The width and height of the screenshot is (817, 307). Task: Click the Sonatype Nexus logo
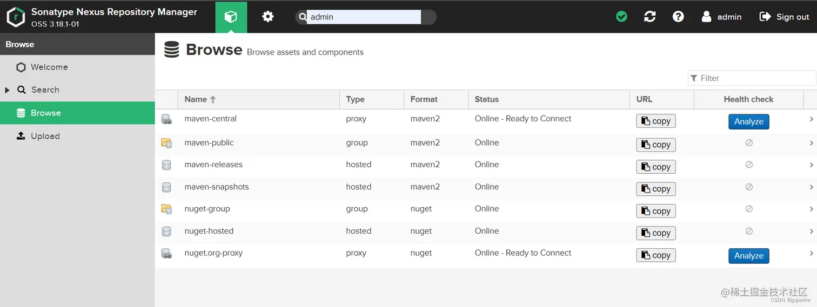click(x=16, y=17)
